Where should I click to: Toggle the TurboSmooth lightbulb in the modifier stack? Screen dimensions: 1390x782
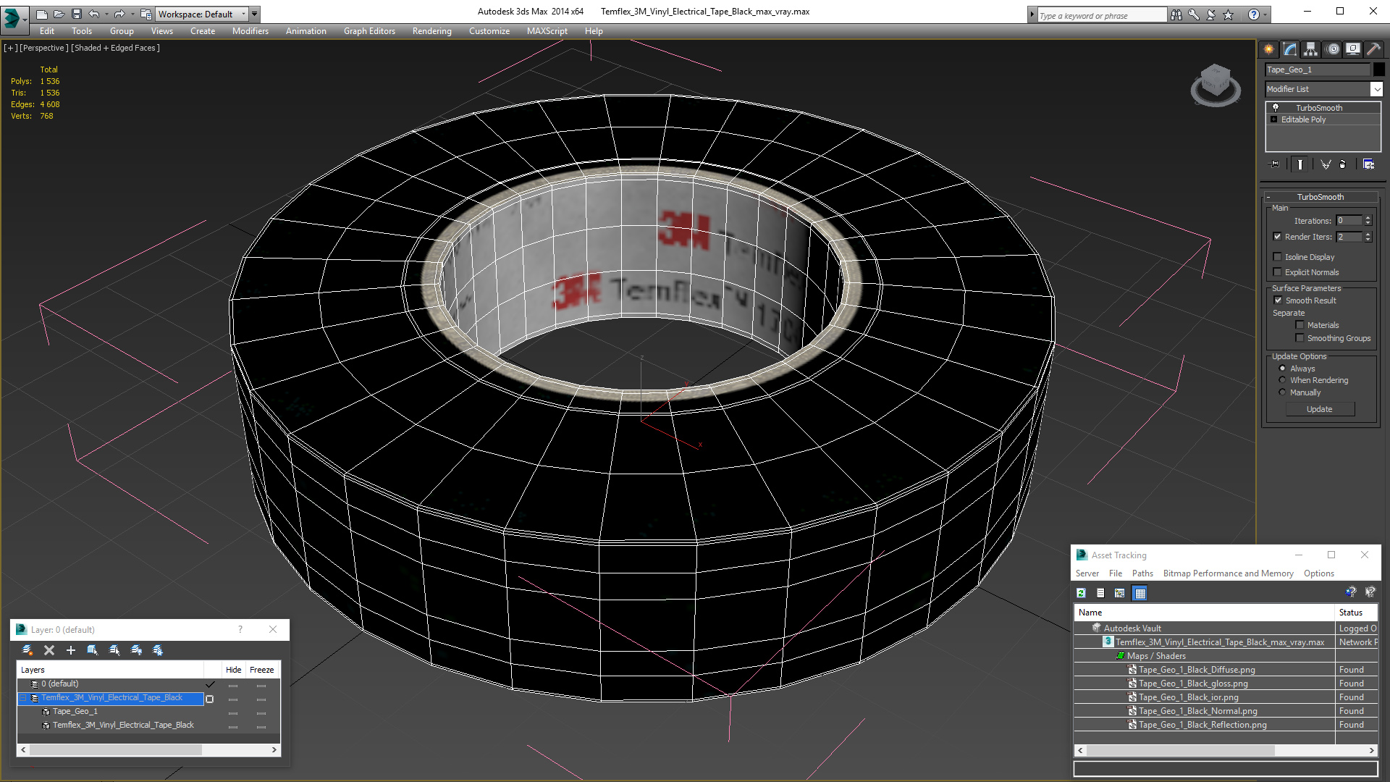pyautogui.click(x=1276, y=107)
